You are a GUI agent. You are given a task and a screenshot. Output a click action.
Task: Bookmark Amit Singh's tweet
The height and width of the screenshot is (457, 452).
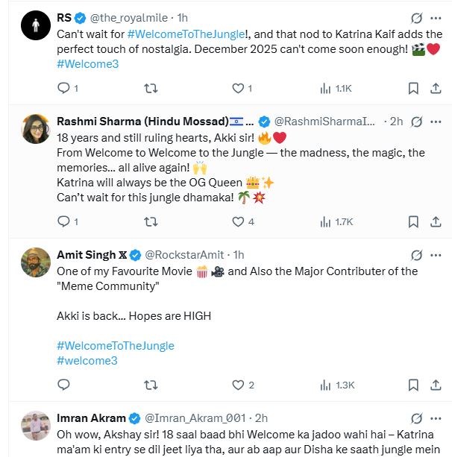[x=413, y=385]
